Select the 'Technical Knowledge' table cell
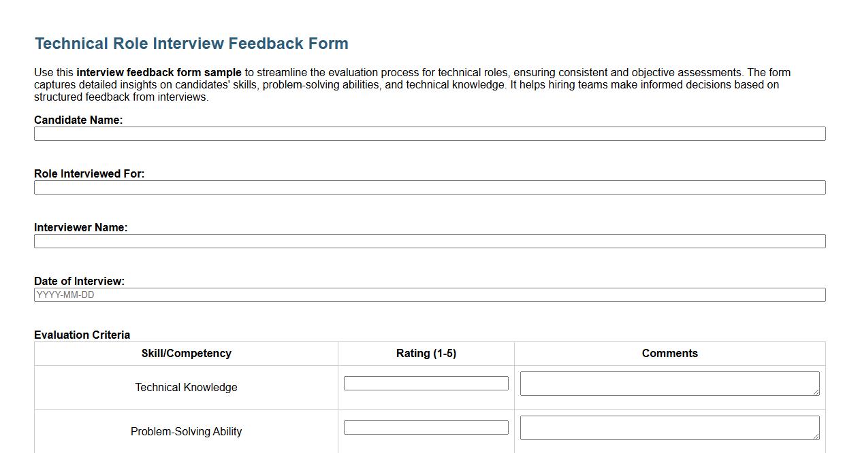This screenshot has width=860, height=453. click(186, 387)
